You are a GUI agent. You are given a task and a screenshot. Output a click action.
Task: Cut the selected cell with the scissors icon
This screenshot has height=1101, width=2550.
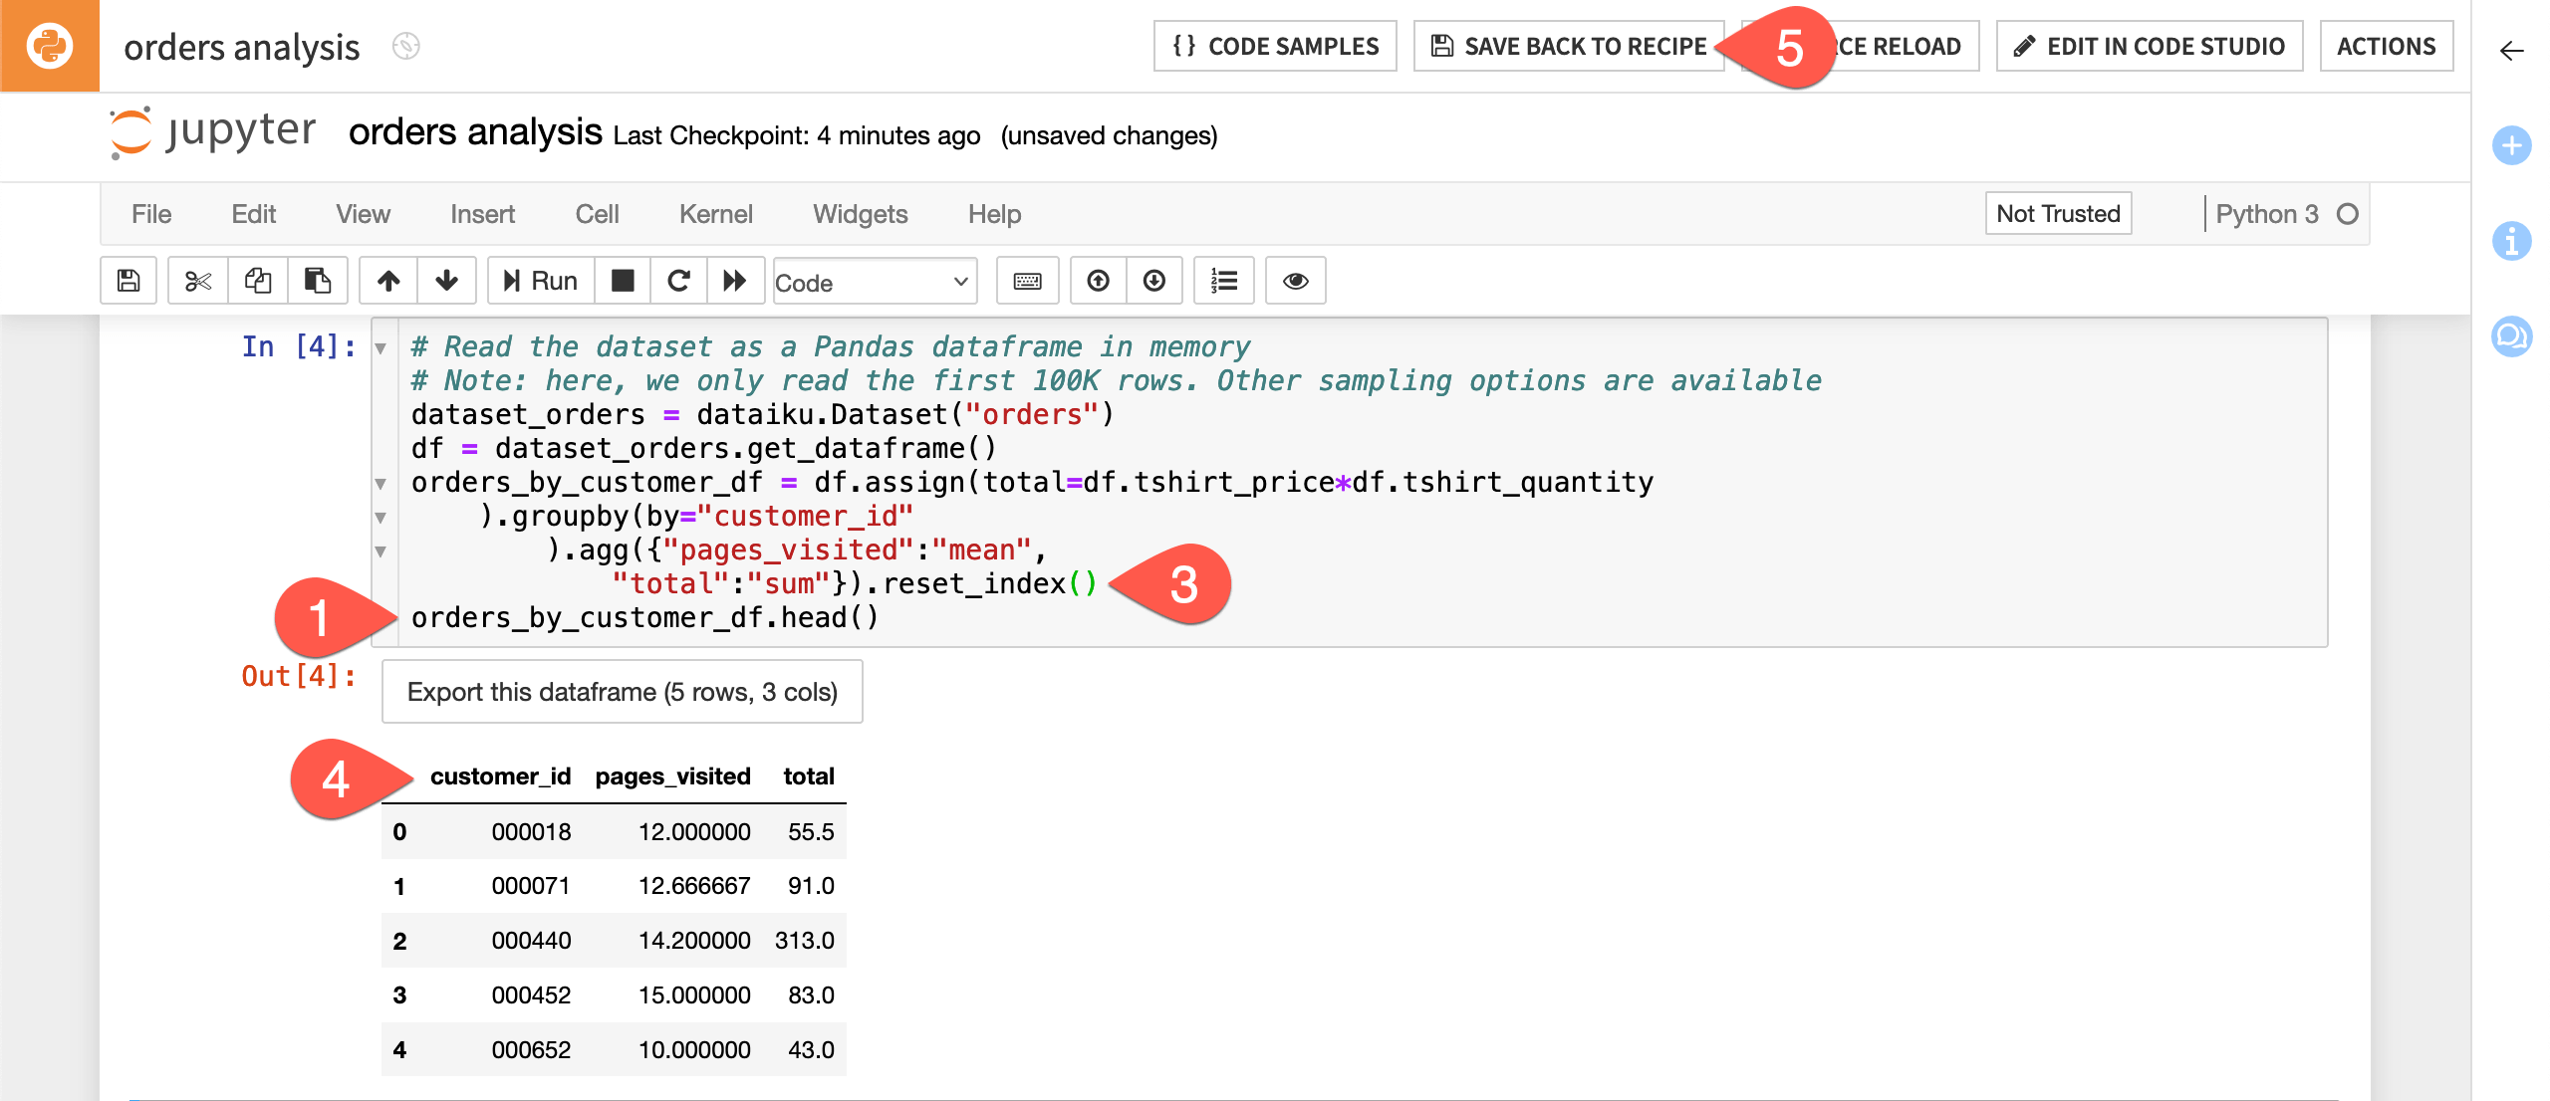tap(196, 281)
